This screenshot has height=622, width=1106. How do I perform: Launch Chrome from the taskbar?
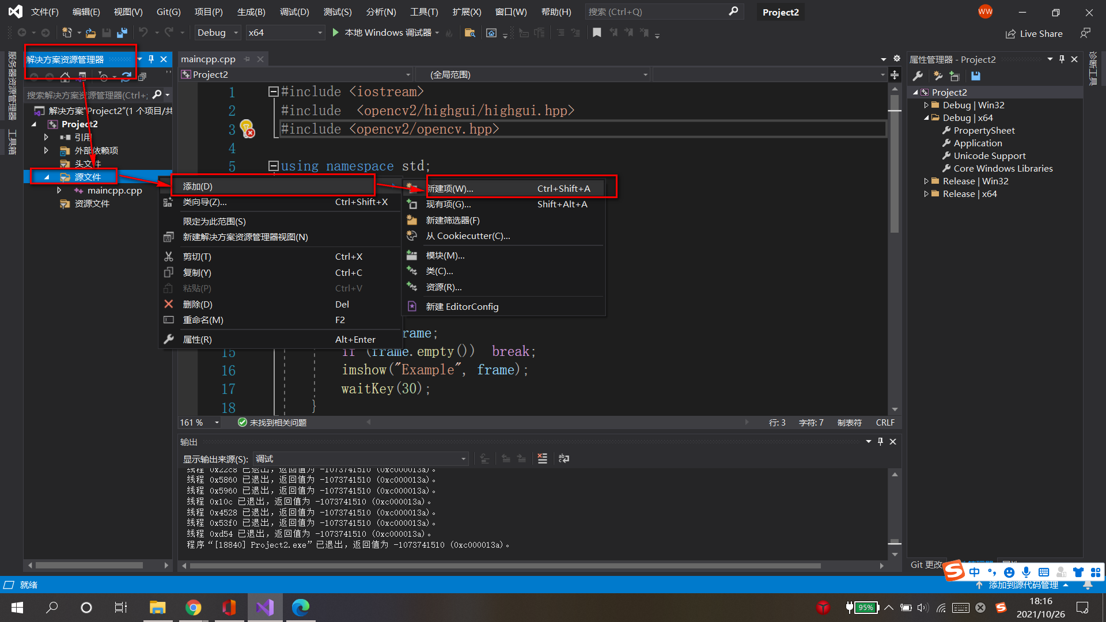pos(194,607)
